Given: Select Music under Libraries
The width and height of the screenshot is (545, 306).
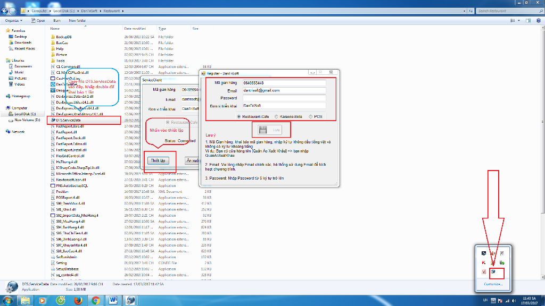Looking at the screenshot, I should (x=19, y=72).
